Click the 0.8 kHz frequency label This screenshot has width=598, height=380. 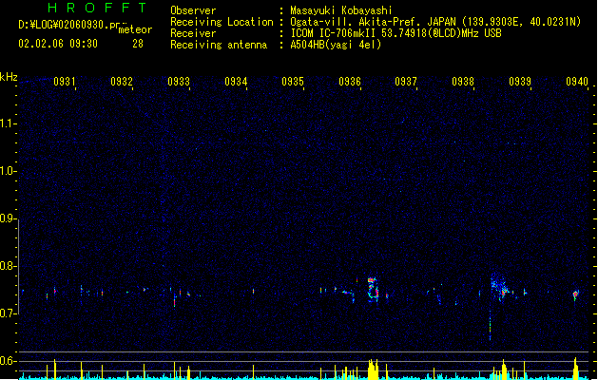click(8, 266)
